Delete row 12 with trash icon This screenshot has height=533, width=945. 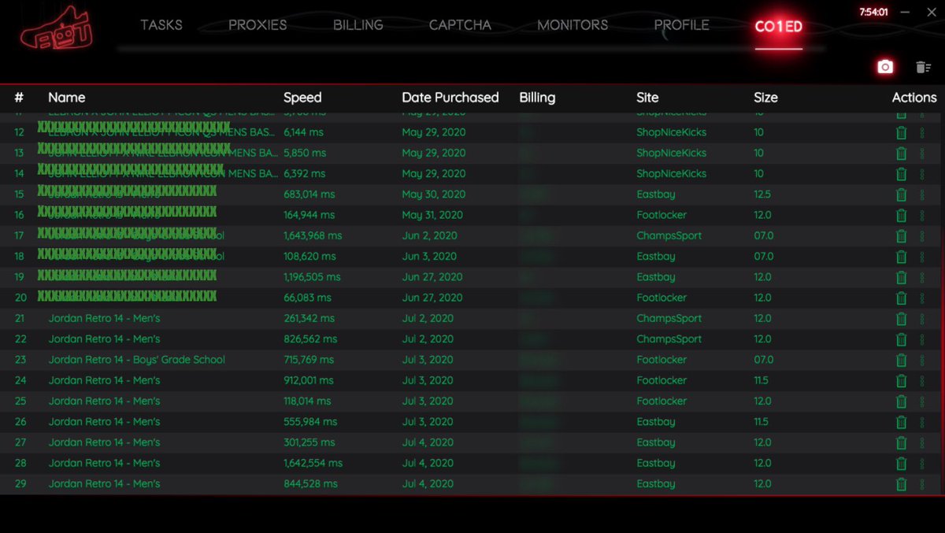click(902, 132)
